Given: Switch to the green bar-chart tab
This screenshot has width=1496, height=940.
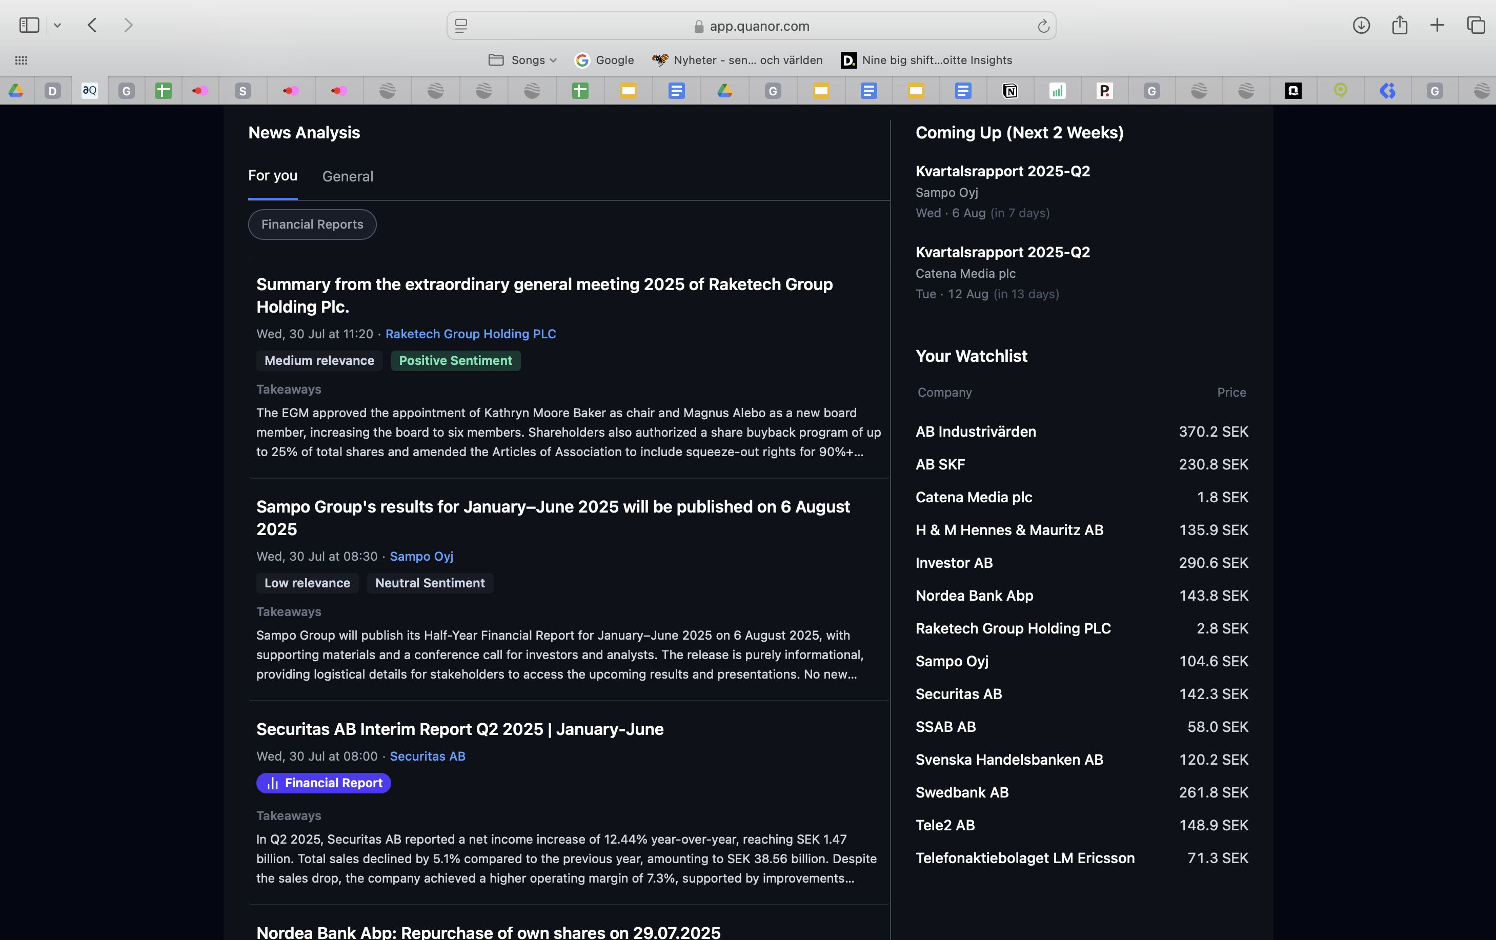Looking at the screenshot, I should (x=1057, y=91).
